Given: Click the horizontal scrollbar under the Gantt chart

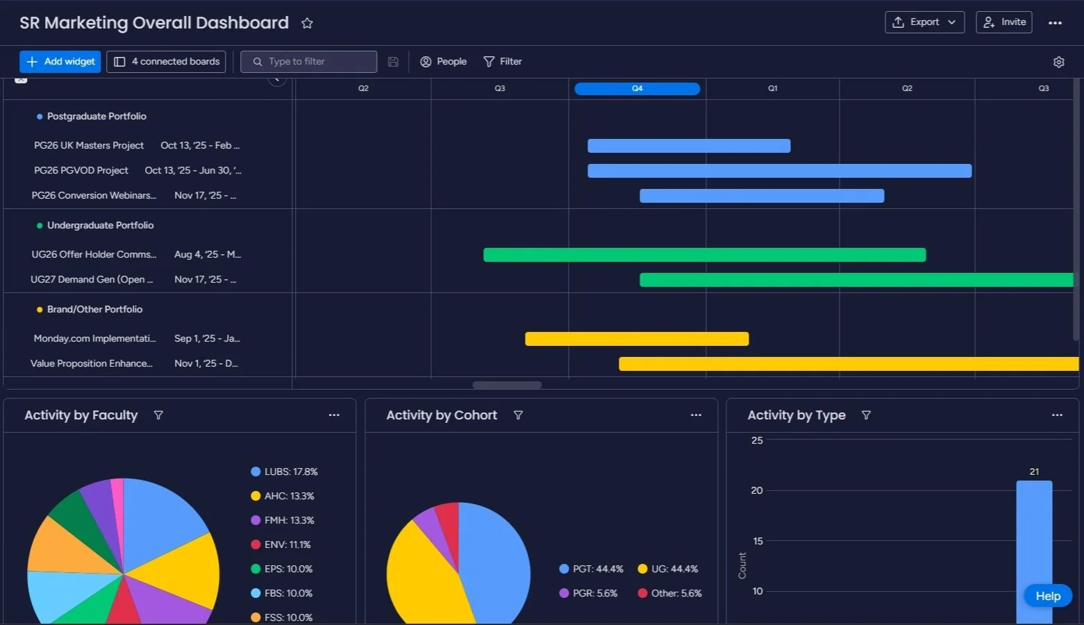Looking at the screenshot, I should coord(506,385).
